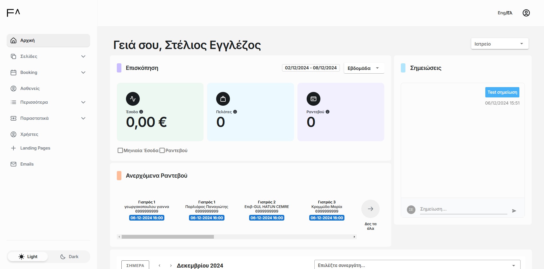Switch language via Eng/Ελ link
This screenshot has height=269, width=544.
[505, 13]
